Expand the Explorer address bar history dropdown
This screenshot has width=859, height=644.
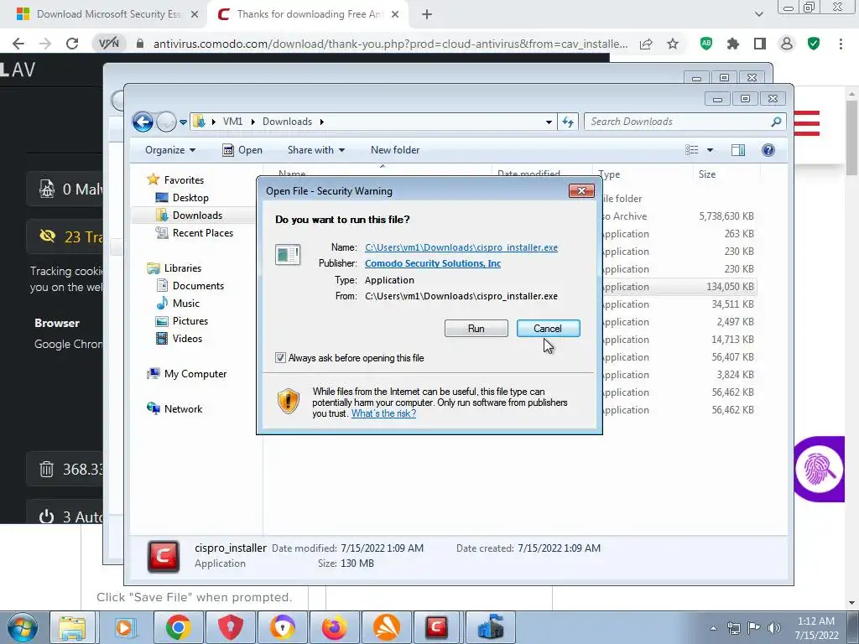(549, 122)
